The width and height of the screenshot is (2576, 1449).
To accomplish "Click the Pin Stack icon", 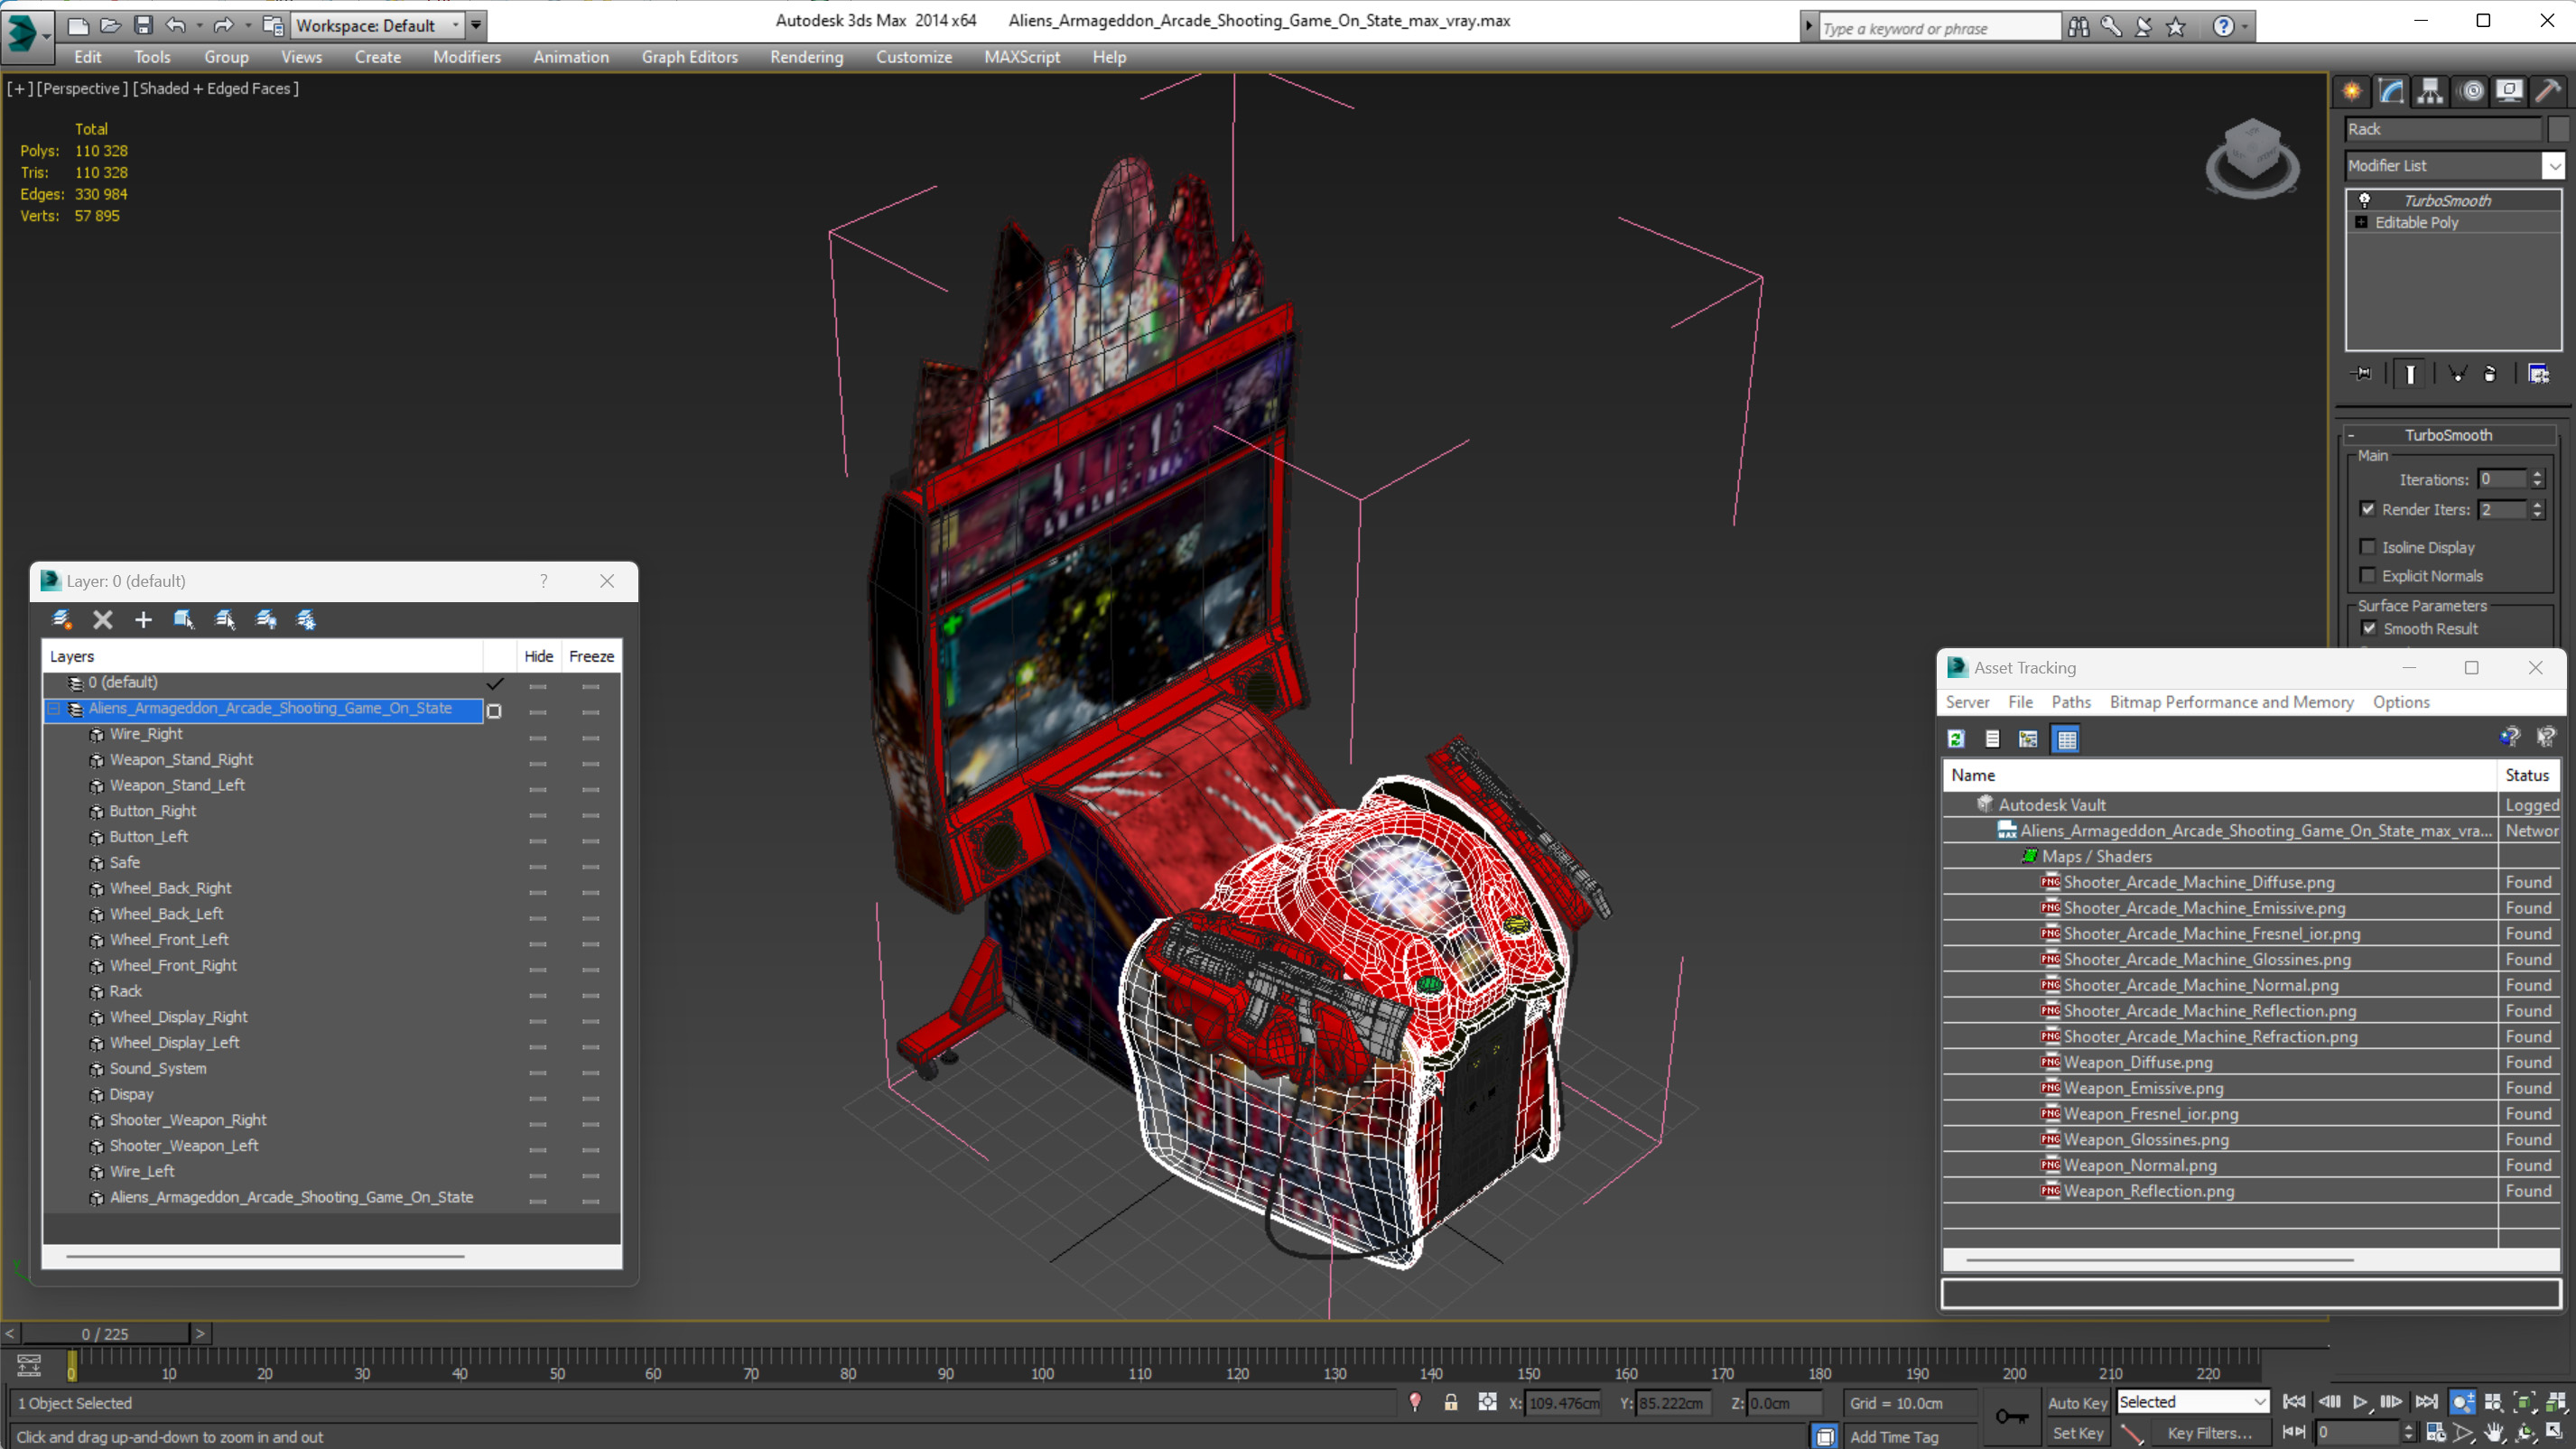I will click(x=2362, y=374).
